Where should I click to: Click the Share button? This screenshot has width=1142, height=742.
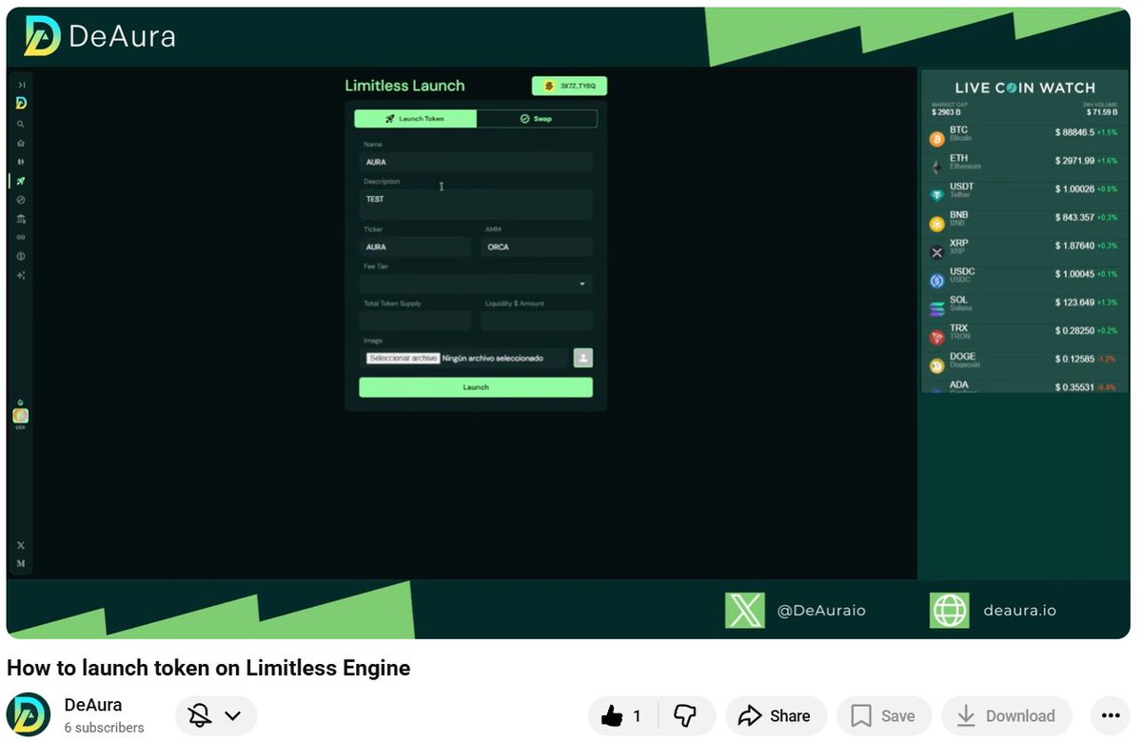pyautogui.click(x=776, y=716)
